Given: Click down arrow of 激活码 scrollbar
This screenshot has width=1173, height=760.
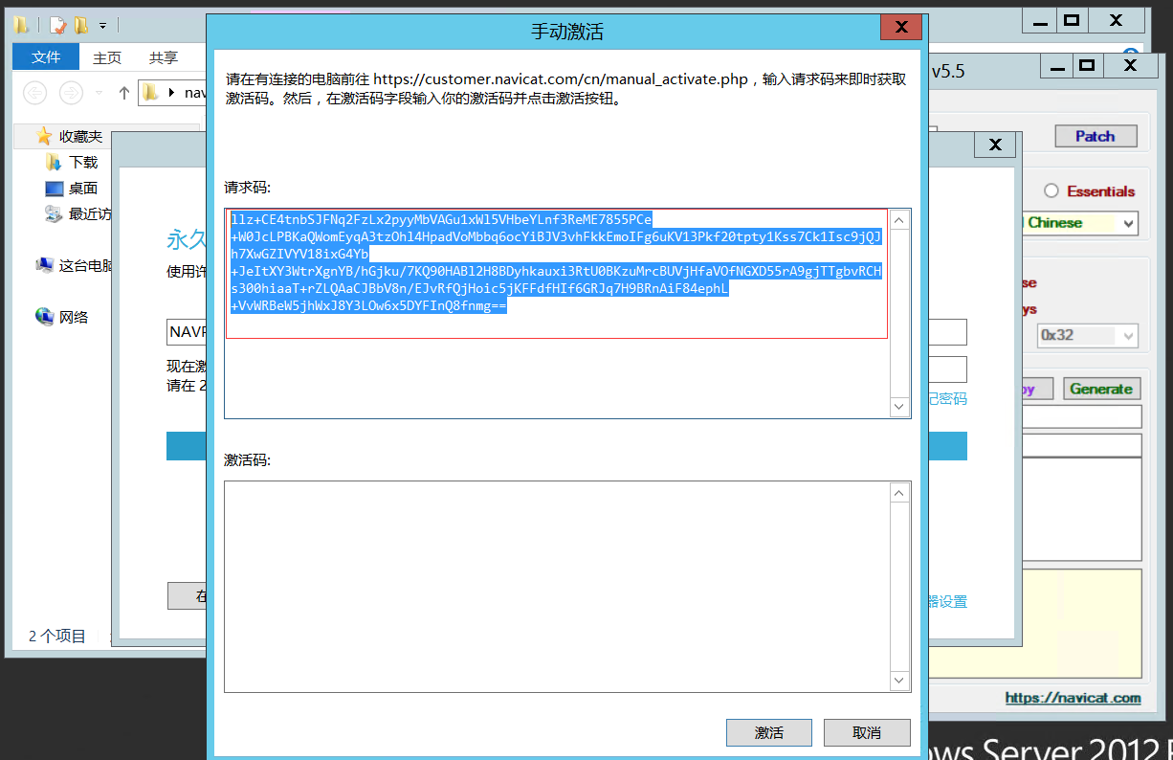Looking at the screenshot, I should (x=899, y=681).
